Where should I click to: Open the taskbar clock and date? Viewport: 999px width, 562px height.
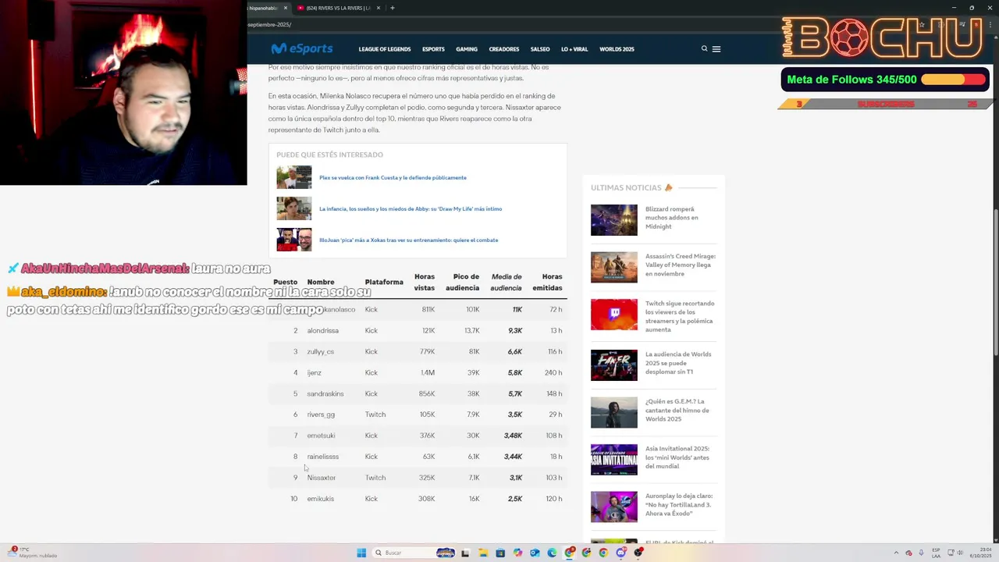980,553
